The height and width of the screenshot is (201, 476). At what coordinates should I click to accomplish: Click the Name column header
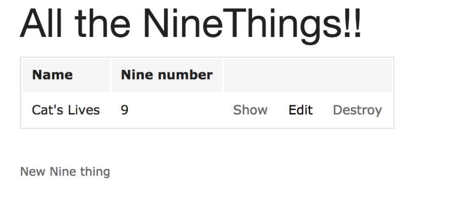52,75
